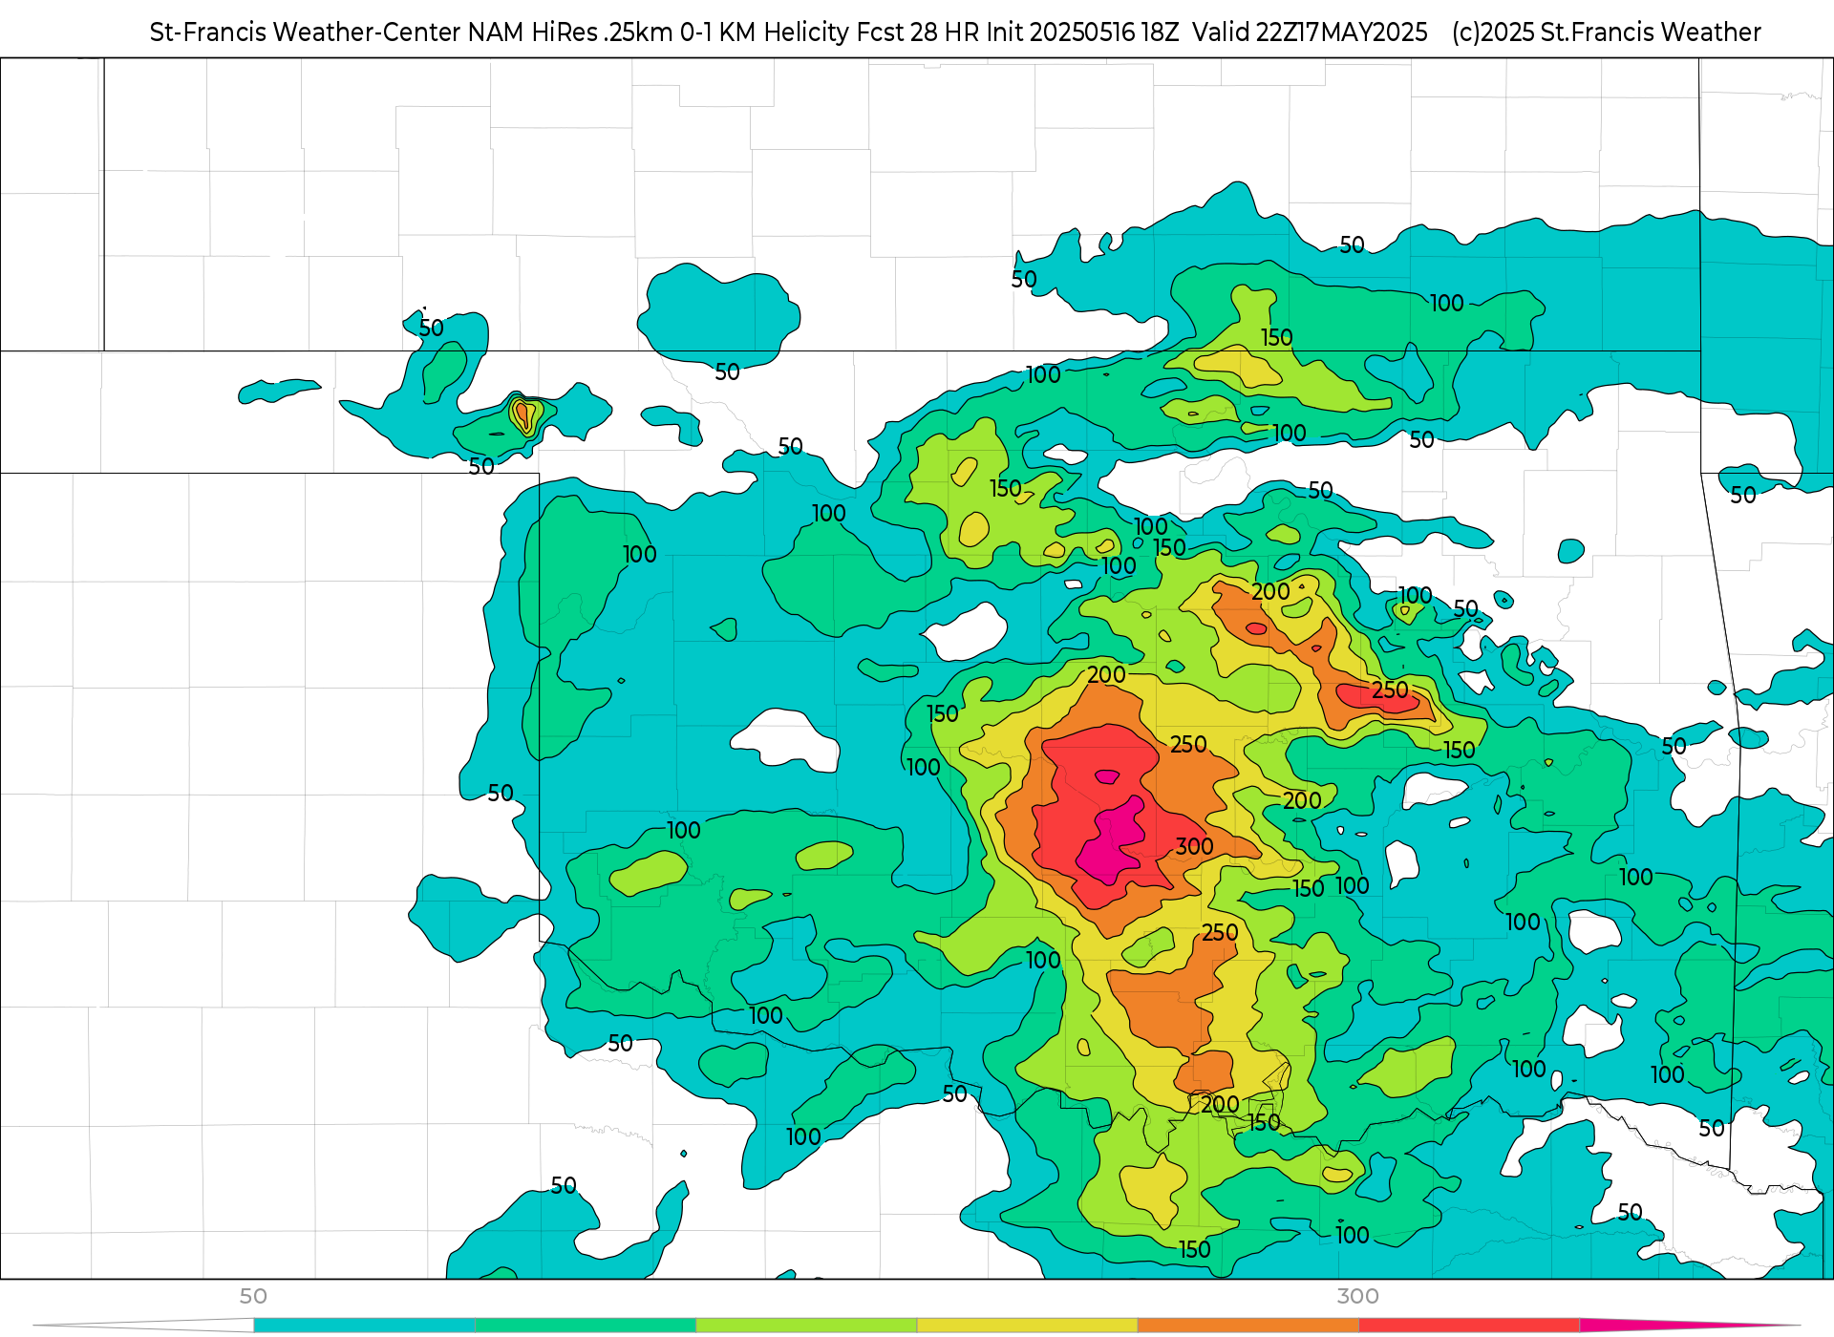Click the "300" label above the color bar
Viewport: 1834px width, 1337px height.
(1357, 1296)
